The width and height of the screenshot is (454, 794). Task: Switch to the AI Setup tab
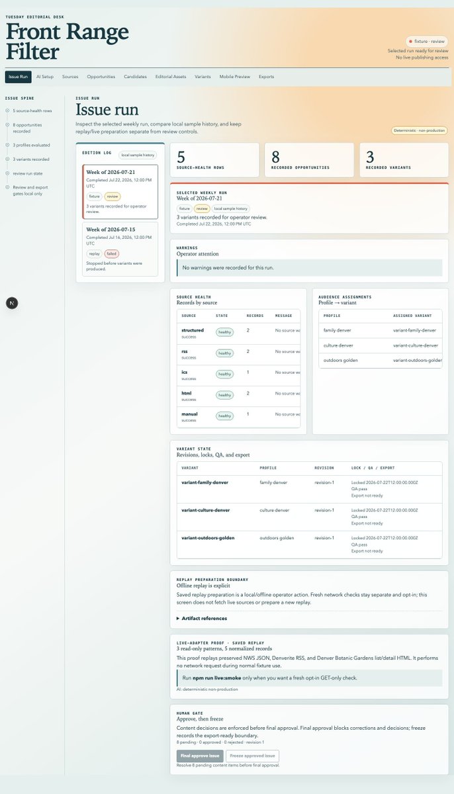(45, 77)
